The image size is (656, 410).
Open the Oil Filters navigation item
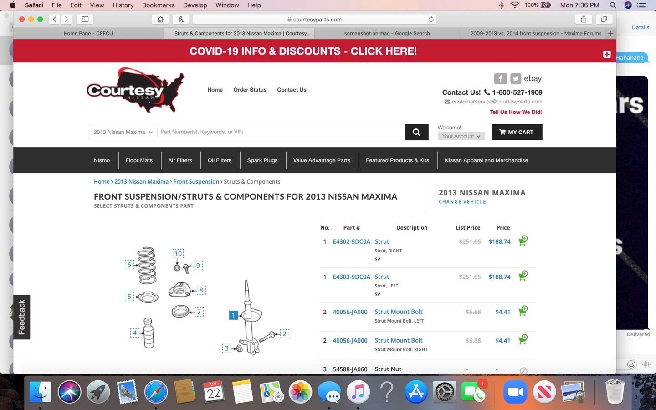click(x=220, y=160)
